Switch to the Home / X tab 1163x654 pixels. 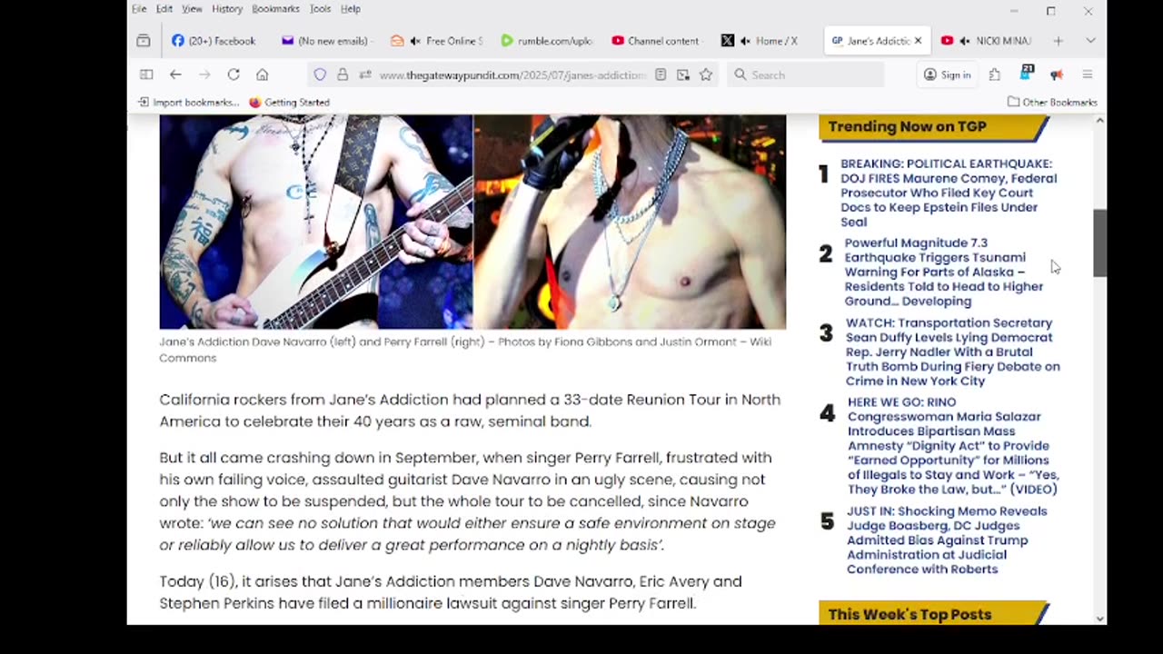(766, 41)
